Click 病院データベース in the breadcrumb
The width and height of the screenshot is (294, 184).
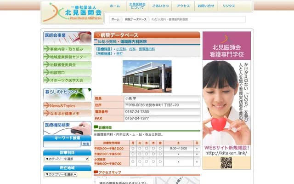click(136, 19)
